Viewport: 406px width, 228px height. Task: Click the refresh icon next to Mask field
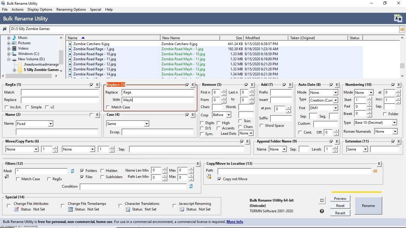[72, 171]
